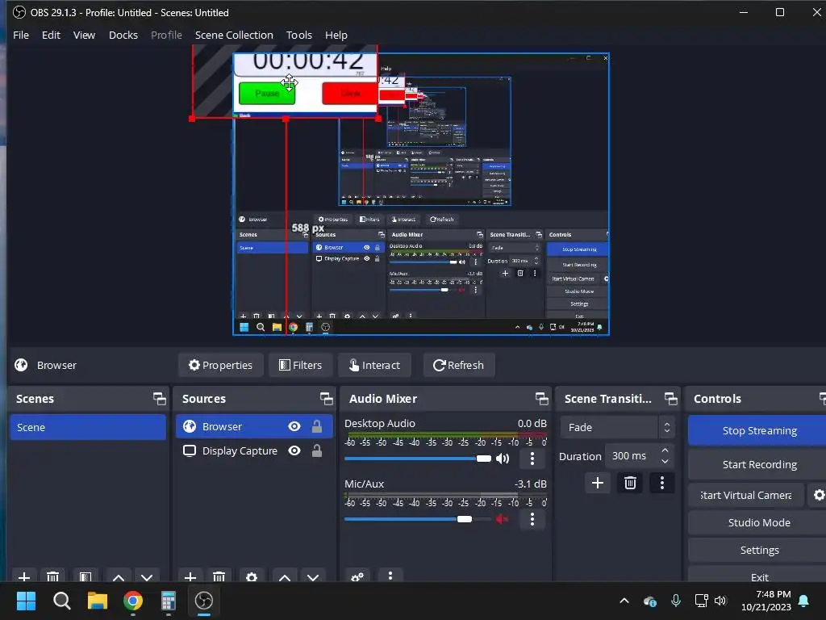The height and width of the screenshot is (620, 826).
Task: Open Desktop Audio options three-dot menu
Action: coord(532,459)
